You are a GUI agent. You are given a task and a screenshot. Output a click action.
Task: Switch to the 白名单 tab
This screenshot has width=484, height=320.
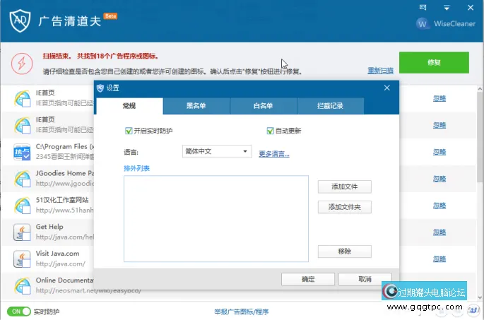pos(263,106)
